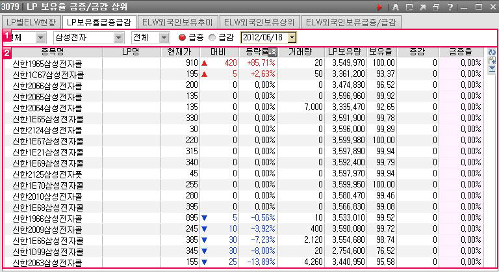Image resolution: width=499 pixels, height=272 pixels.
Task: Select the 급감 radio button
Action: (x=212, y=38)
